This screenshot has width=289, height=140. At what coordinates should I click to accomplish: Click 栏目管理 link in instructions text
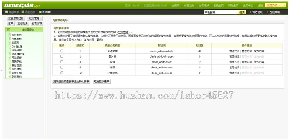tap(123, 32)
